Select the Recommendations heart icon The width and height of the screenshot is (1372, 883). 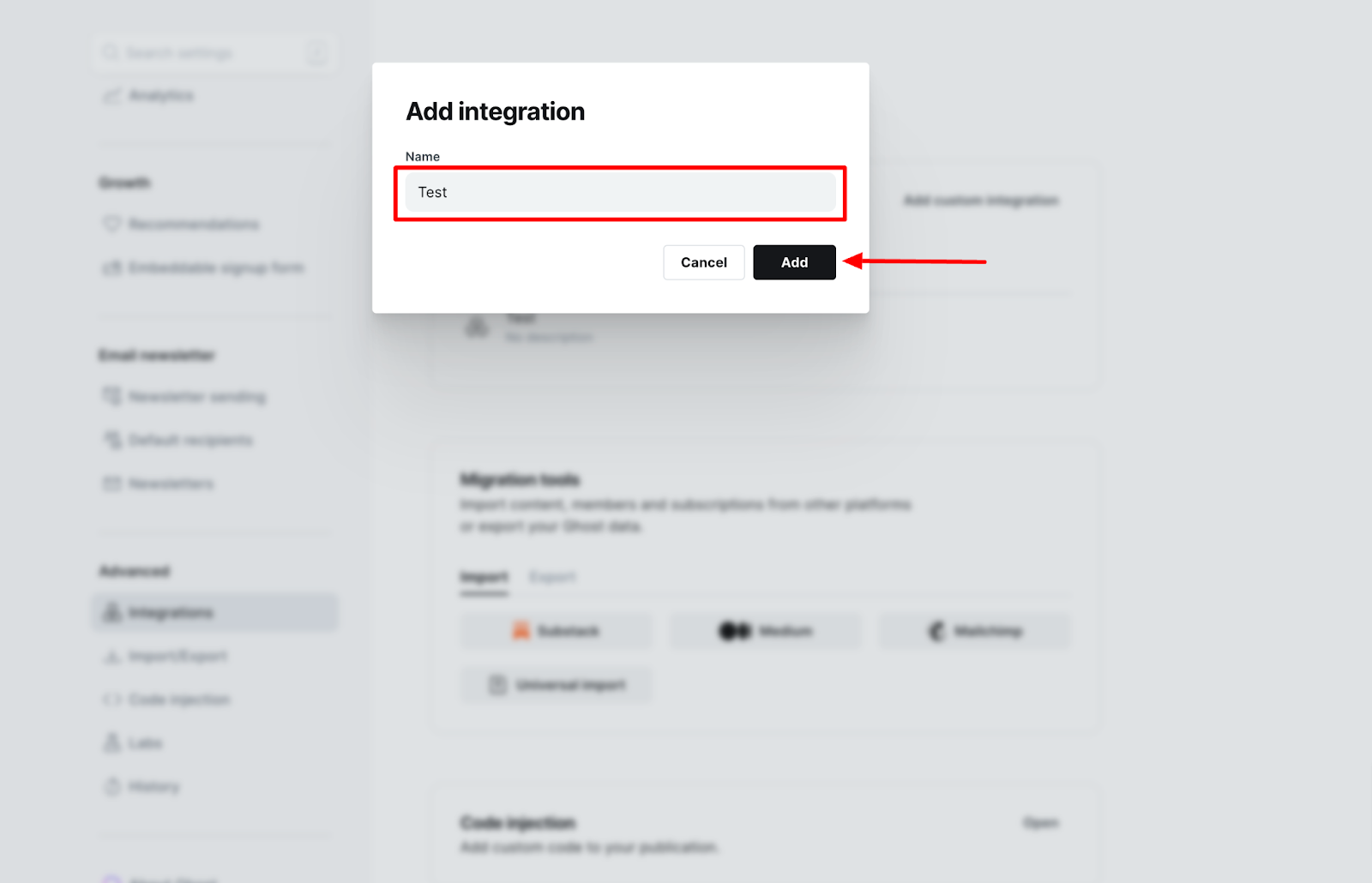[111, 224]
